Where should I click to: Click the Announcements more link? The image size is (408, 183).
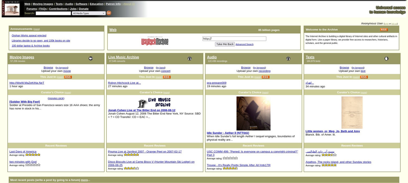(x=37, y=29)
